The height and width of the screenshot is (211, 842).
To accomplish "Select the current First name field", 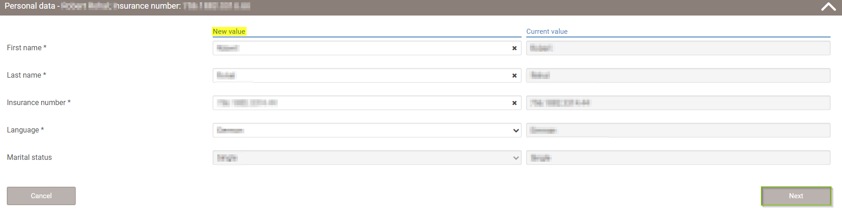I will pos(678,48).
